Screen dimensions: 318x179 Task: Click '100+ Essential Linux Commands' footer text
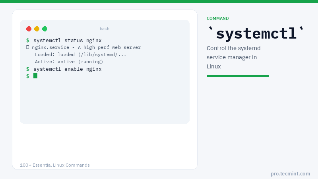click(55, 165)
